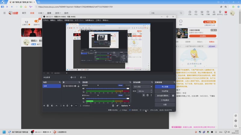Open OBS 文件(F) menu

tap(46, 20)
